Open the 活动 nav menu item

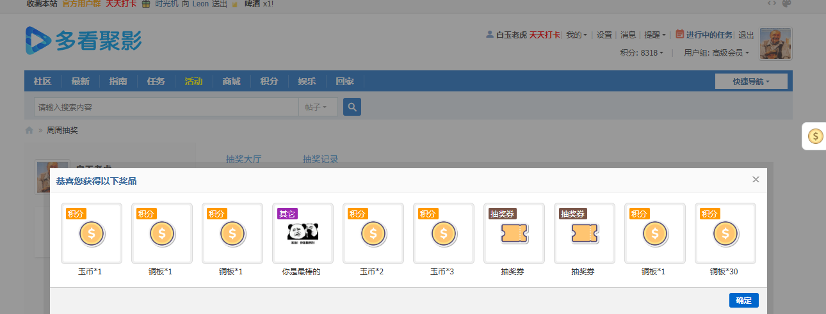pos(193,81)
